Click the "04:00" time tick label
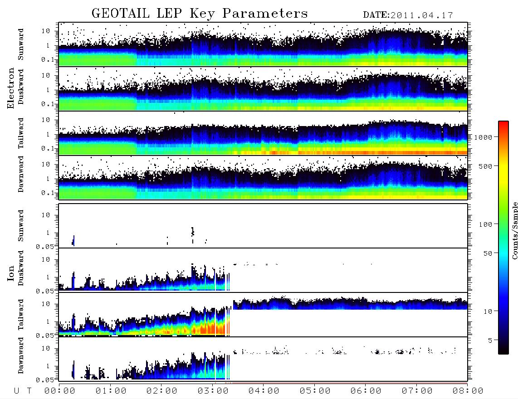 tap(264, 391)
